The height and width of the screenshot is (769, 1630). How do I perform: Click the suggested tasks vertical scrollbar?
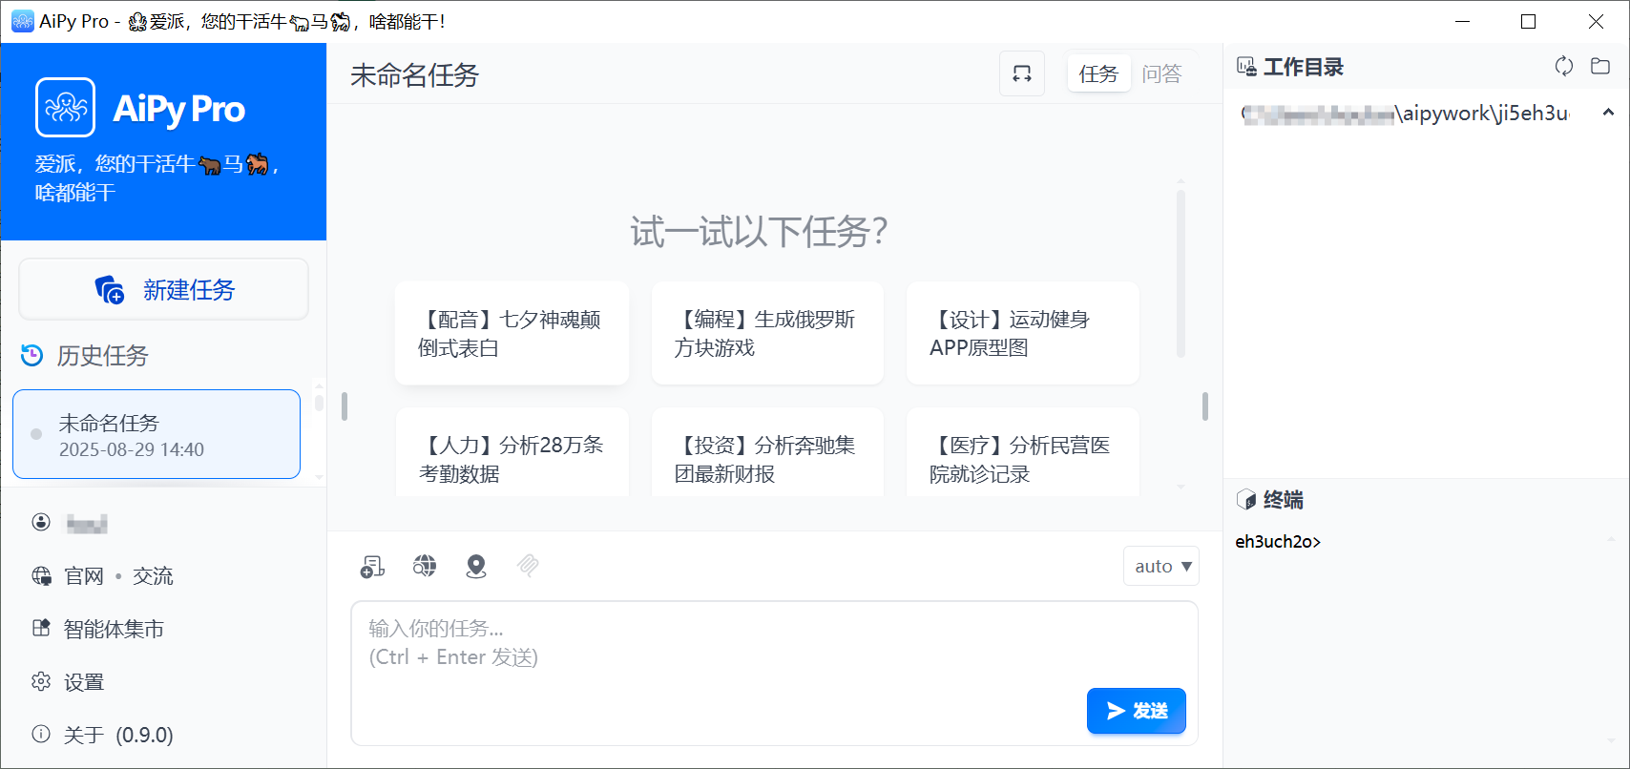tap(1181, 274)
